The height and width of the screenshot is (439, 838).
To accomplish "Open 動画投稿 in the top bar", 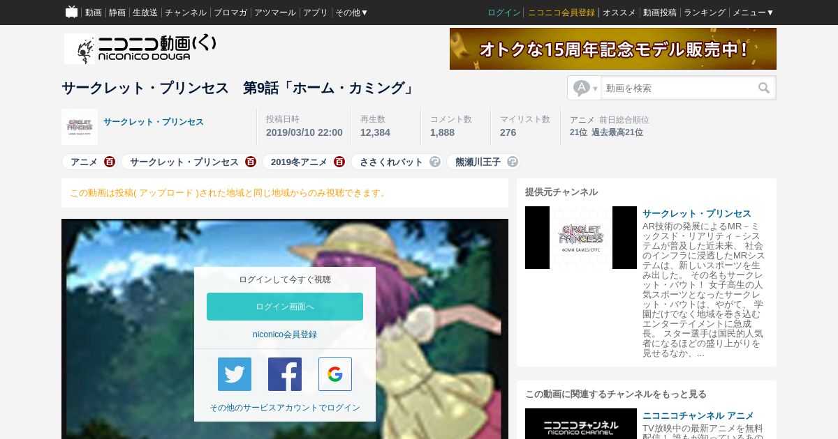I will 660,13.
